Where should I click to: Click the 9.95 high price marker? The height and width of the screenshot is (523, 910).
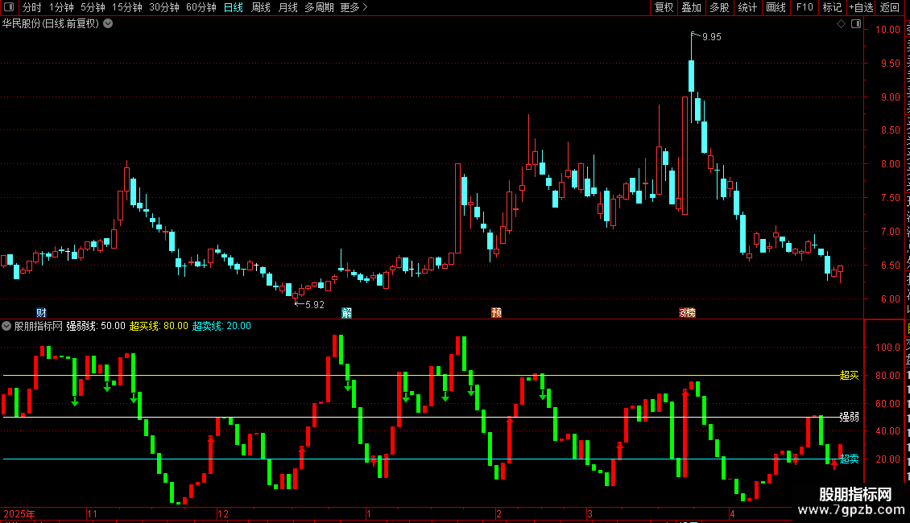(712, 37)
